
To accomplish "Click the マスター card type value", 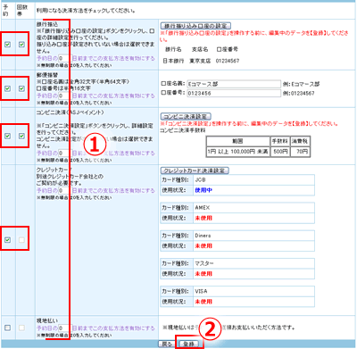I will [204, 263].
